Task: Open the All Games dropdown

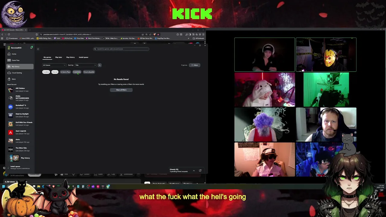Action: pos(54,65)
